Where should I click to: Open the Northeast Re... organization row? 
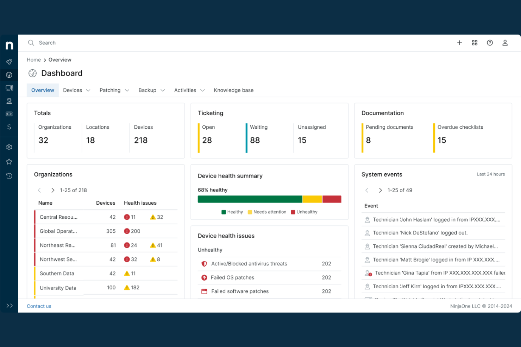tap(106, 245)
